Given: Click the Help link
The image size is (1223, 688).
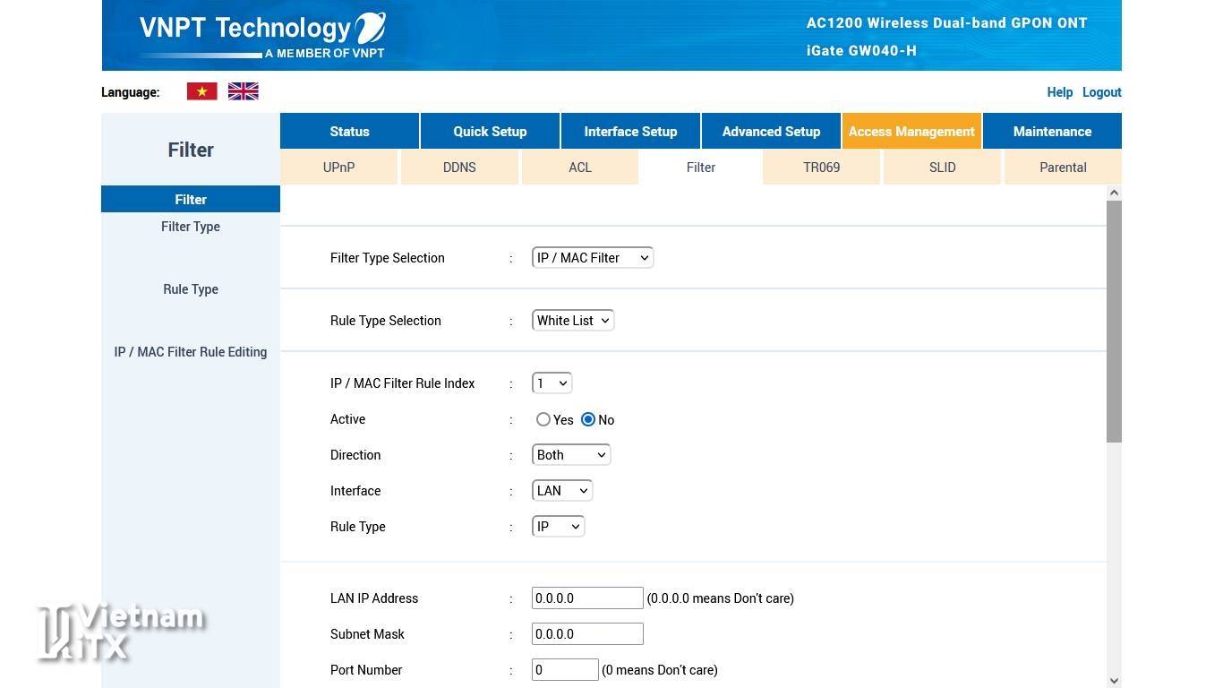Looking at the screenshot, I should pos(1059,92).
